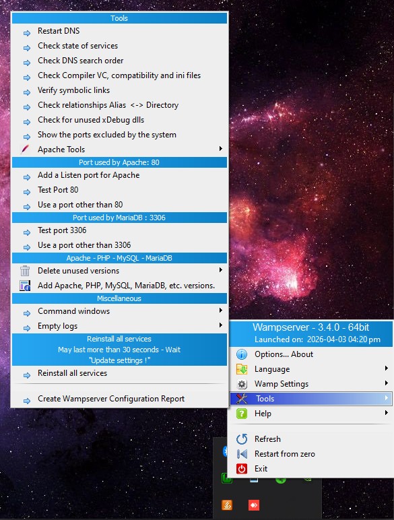Select Check DNS search order

point(119,61)
